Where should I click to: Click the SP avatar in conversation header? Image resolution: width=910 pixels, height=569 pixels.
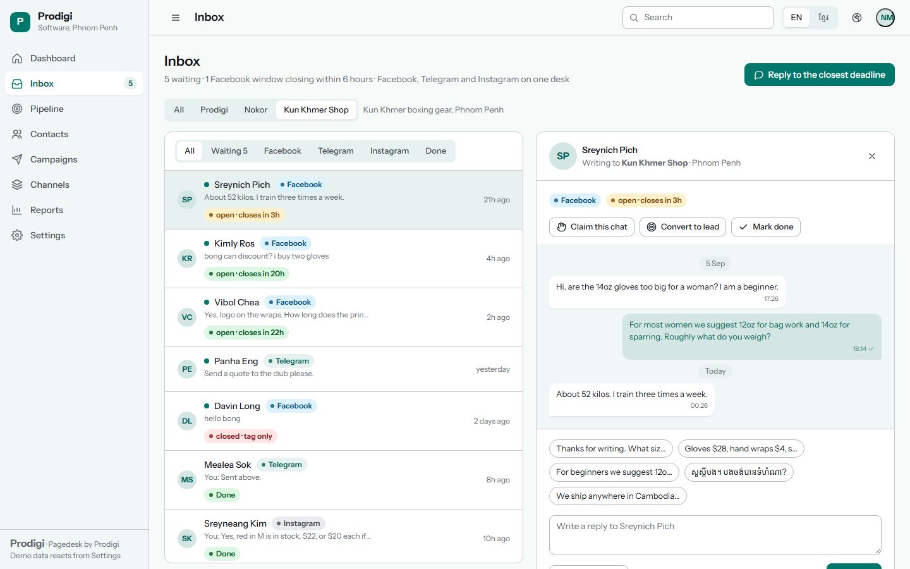[563, 156]
